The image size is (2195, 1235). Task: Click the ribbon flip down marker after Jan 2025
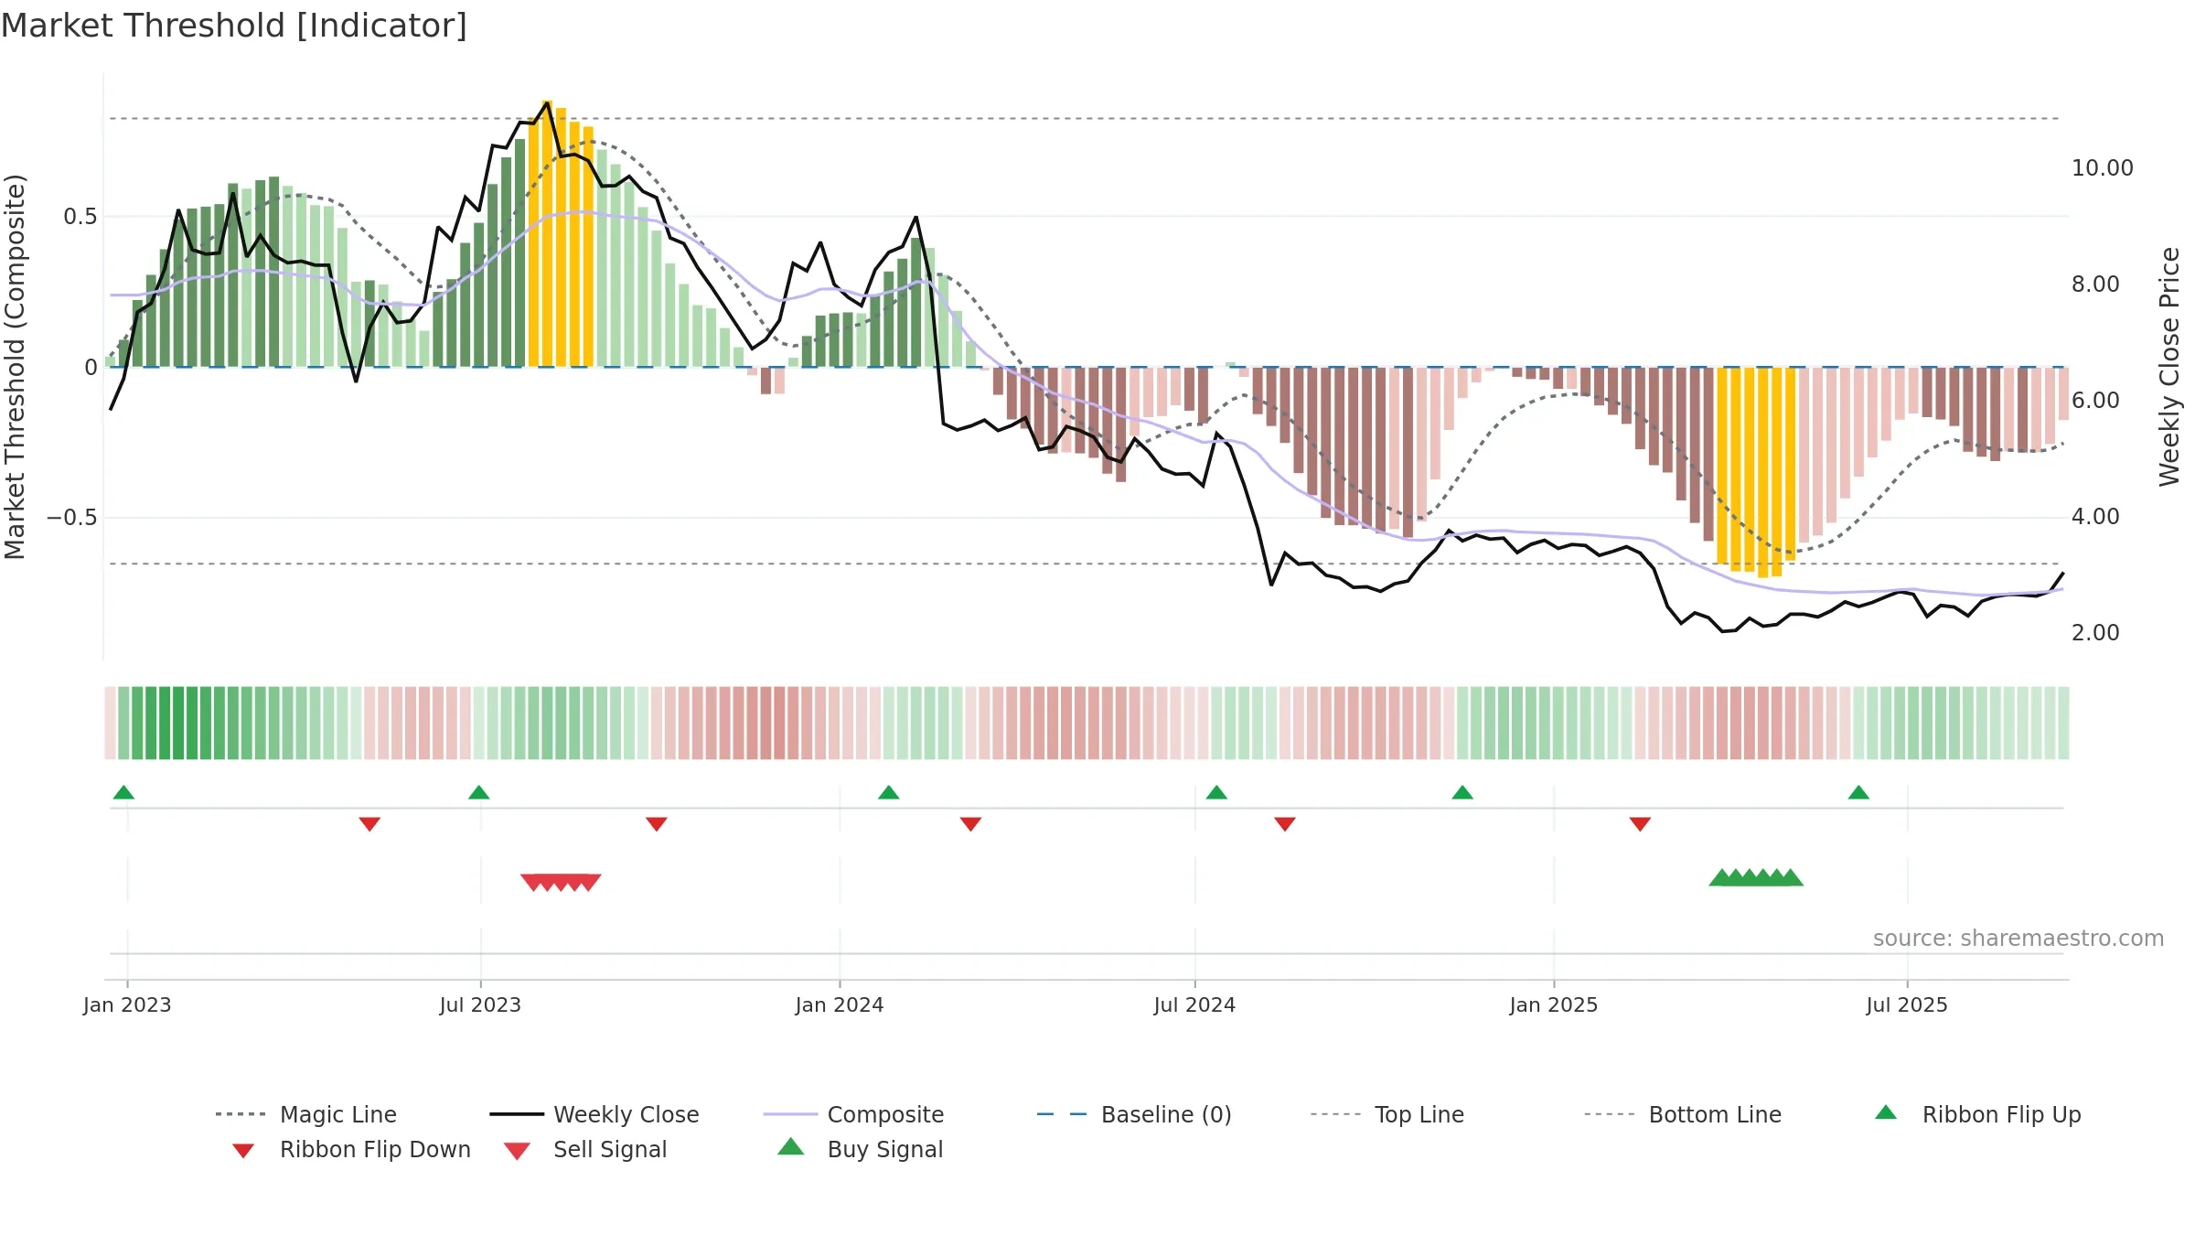pyautogui.click(x=1640, y=824)
